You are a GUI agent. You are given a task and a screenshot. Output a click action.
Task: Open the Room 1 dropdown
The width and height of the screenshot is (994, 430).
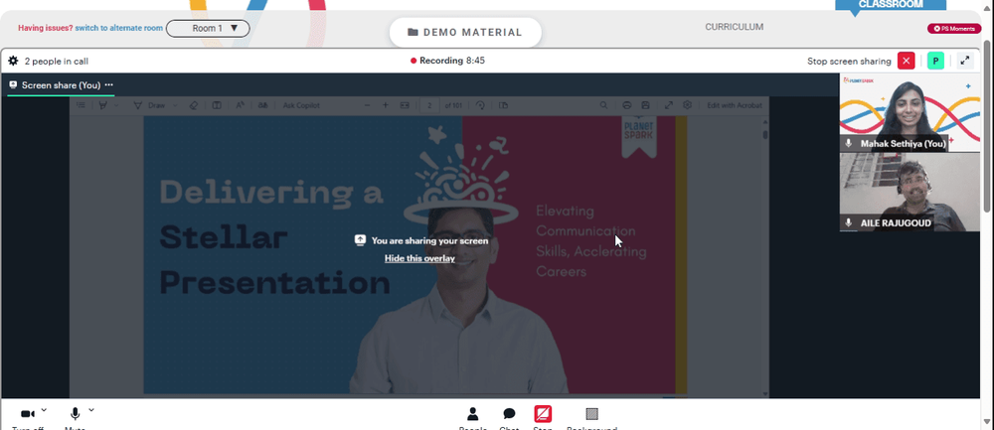click(x=208, y=28)
